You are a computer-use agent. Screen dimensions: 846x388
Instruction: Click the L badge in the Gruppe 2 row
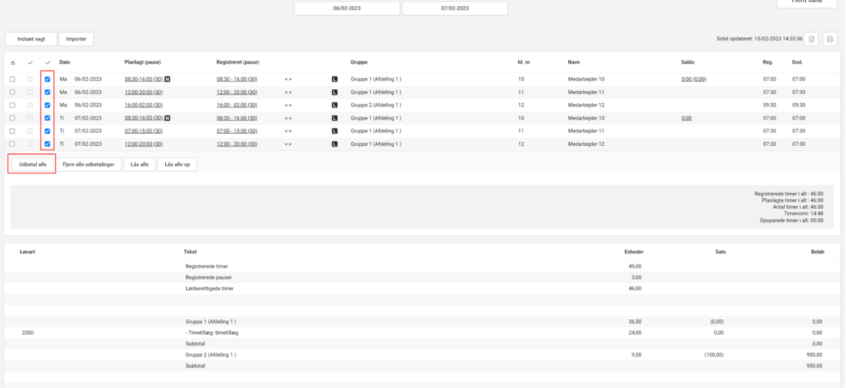pos(334,105)
